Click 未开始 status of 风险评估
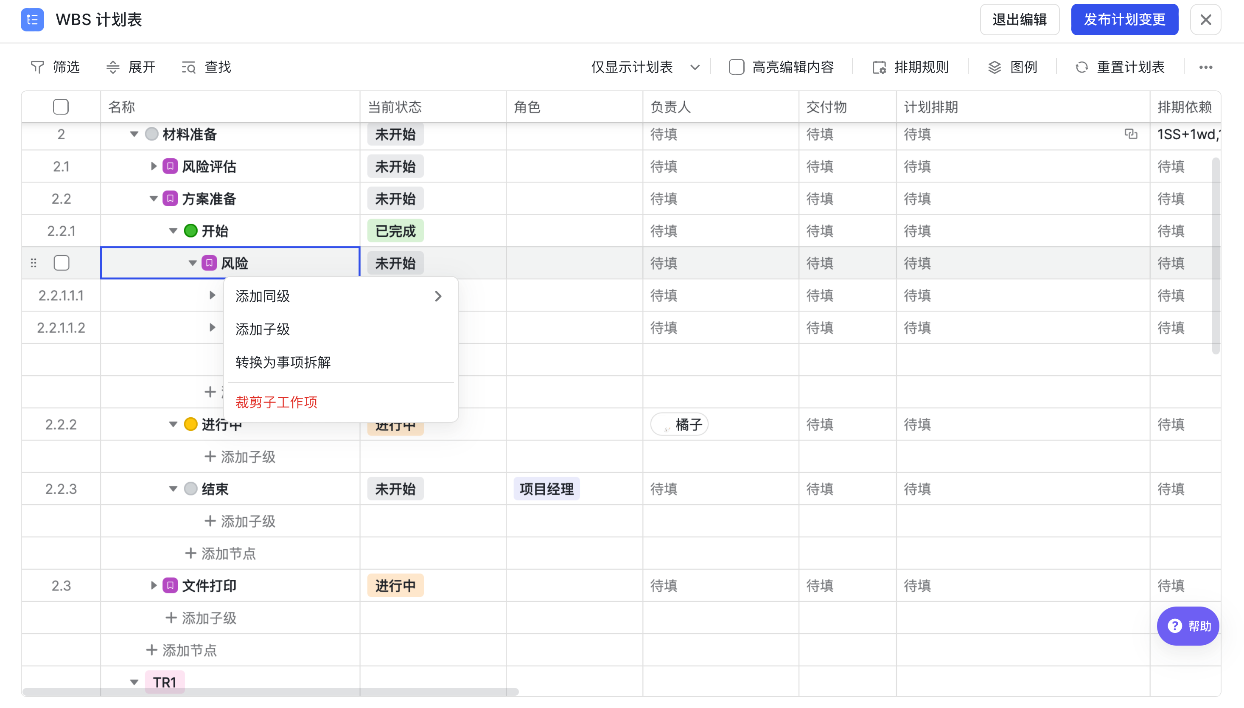The height and width of the screenshot is (708, 1244). 395,166
